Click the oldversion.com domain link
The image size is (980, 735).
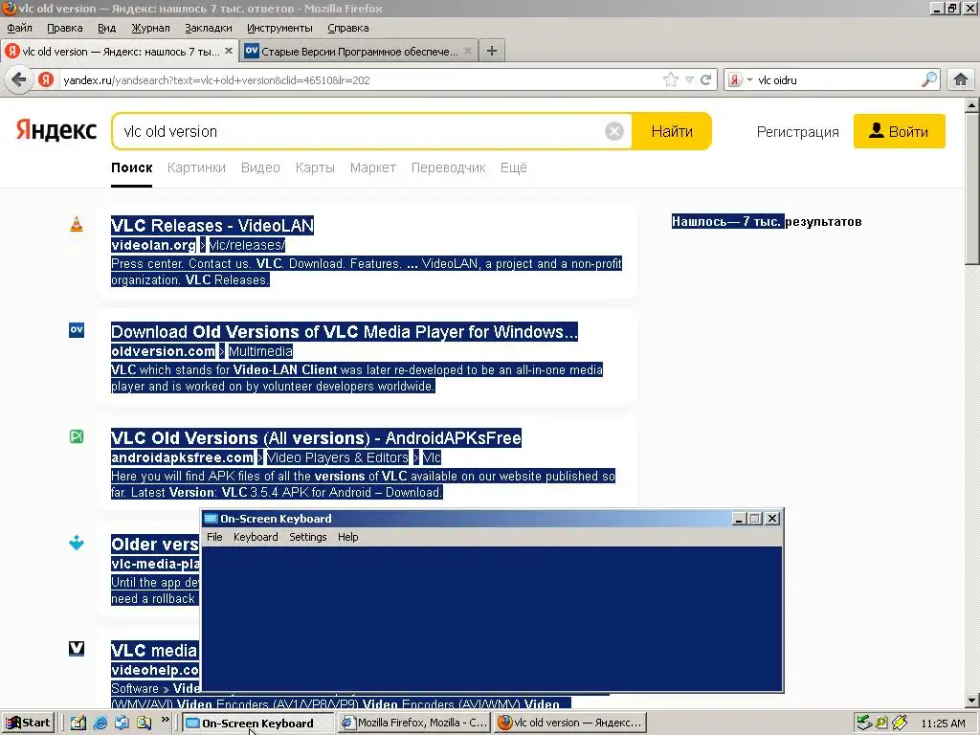[163, 351]
